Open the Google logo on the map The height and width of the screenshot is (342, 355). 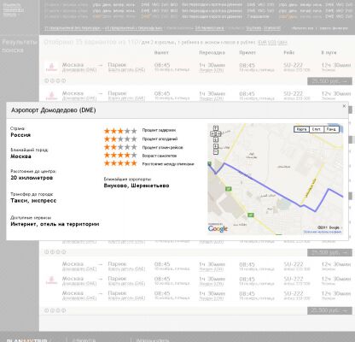pos(218,228)
